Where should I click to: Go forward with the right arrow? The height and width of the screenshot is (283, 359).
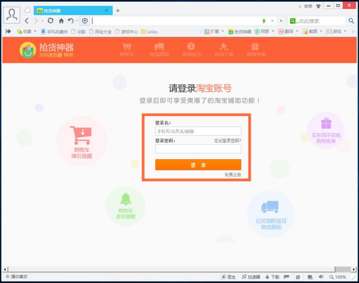coord(36,21)
